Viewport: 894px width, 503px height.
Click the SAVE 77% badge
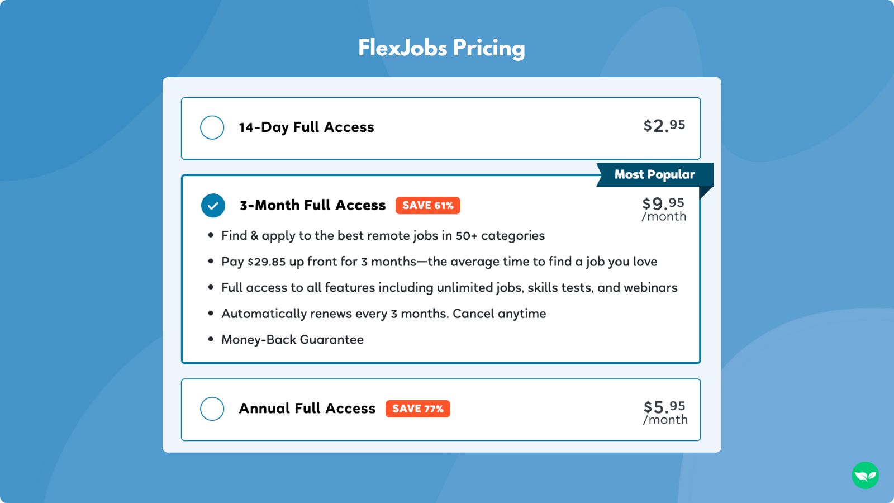(x=418, y=409)
